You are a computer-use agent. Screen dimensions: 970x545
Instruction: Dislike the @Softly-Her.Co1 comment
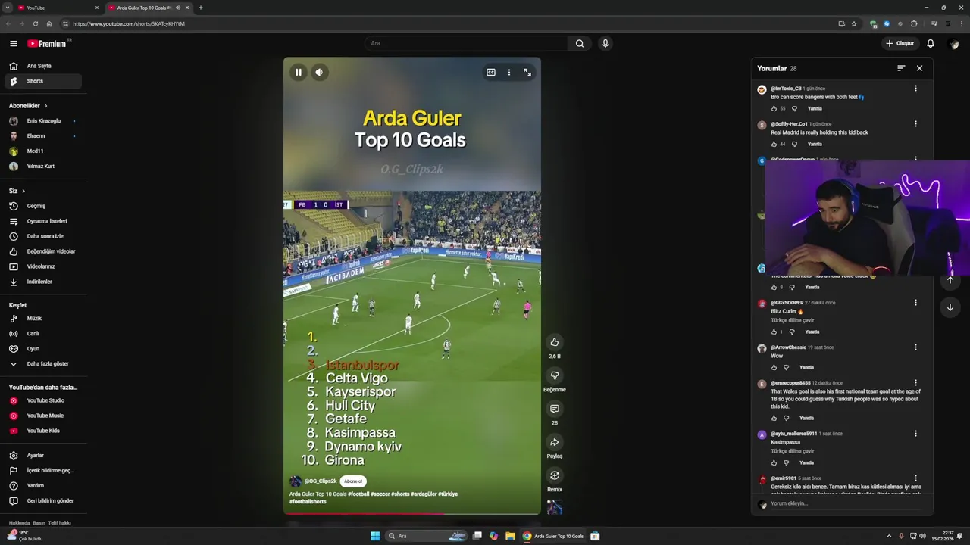pyautogui.click(x=794, y=144)
